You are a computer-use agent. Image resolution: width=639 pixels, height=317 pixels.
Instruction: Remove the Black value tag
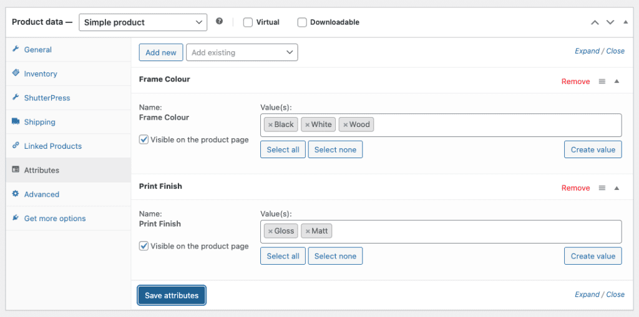(x=270, y=125)
